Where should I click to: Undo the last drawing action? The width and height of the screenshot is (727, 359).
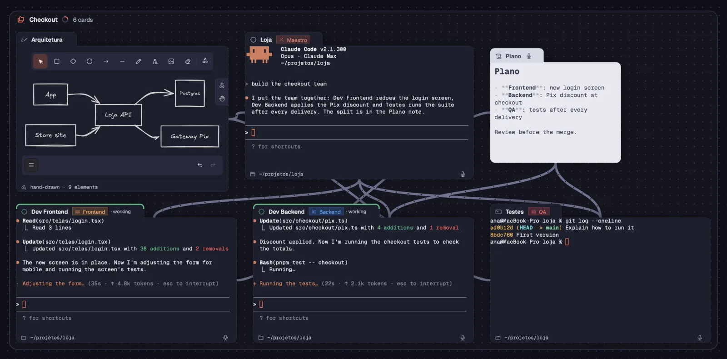(200, 165)
